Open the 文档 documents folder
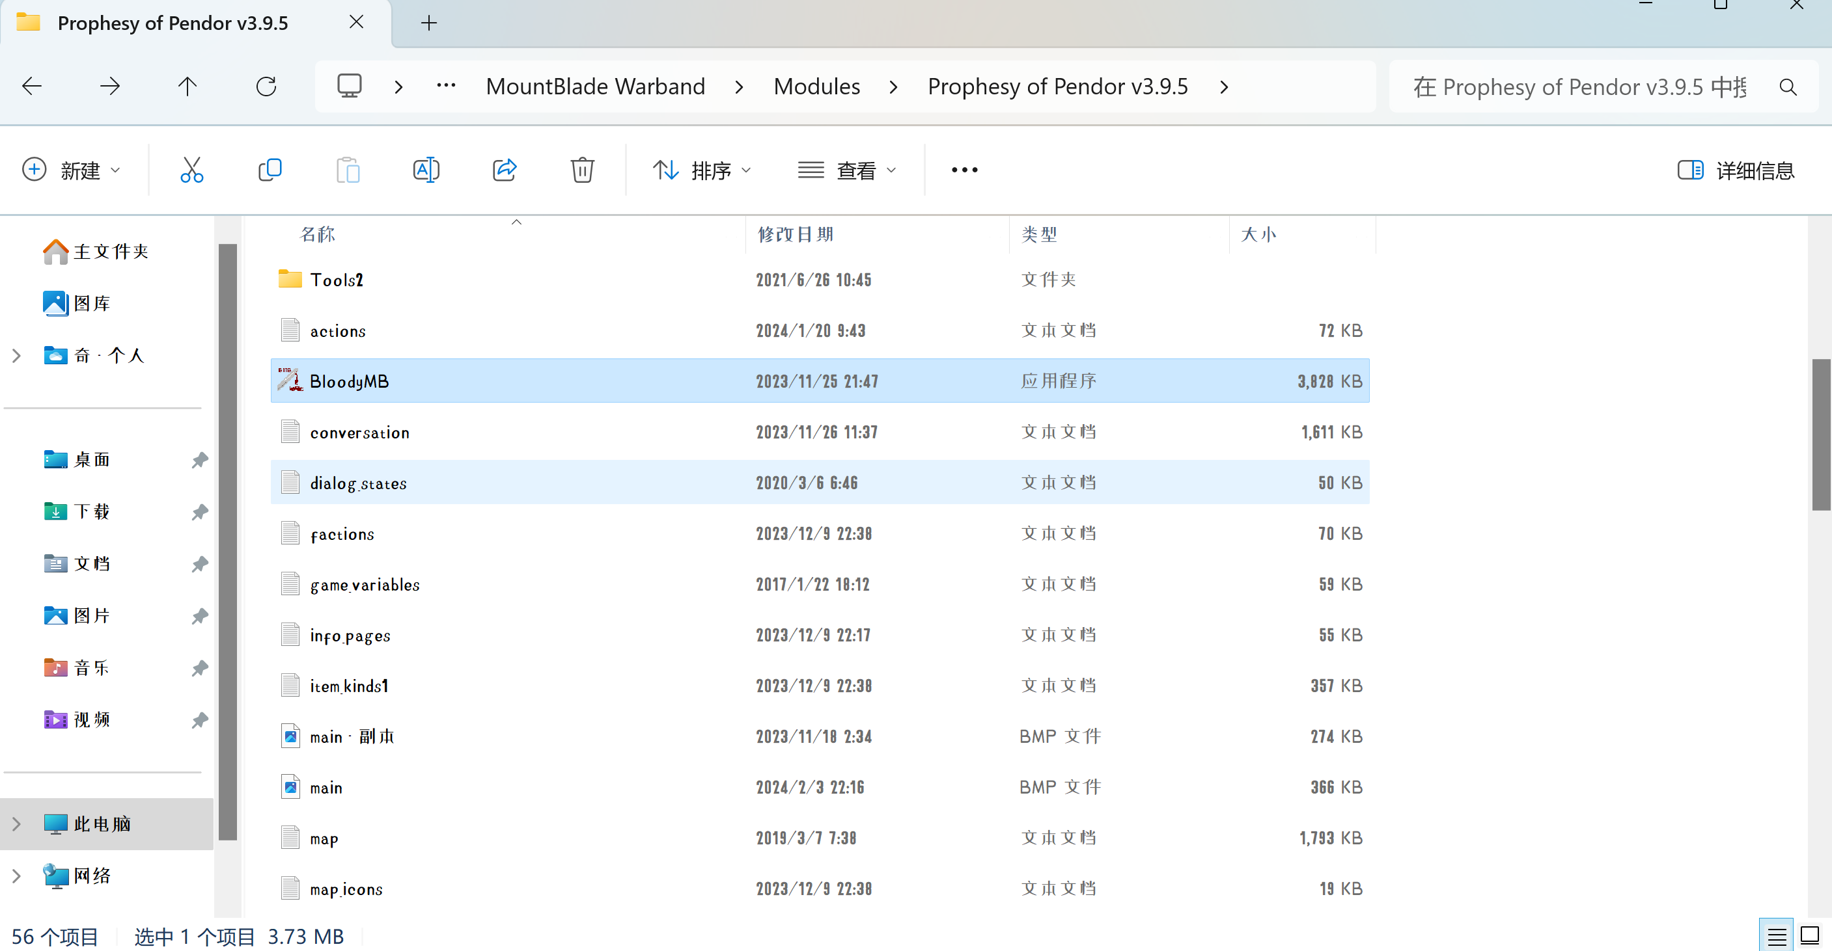The image size is (1832, 951). point(77,563)
